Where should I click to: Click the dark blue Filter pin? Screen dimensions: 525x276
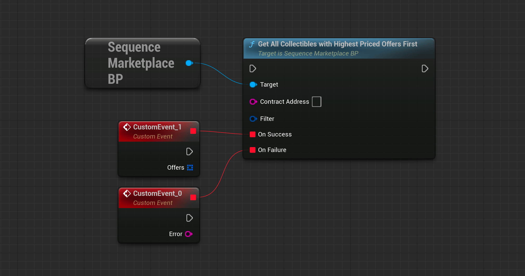[x=253, y=119]
